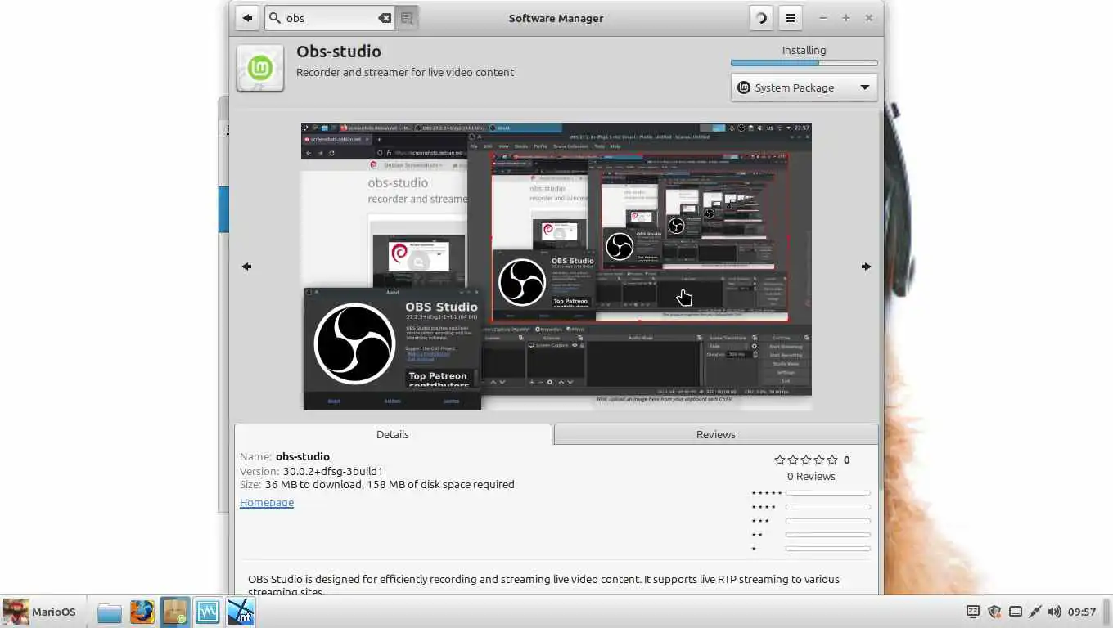
Task: Open the hamburger menu
Action: 791,18
